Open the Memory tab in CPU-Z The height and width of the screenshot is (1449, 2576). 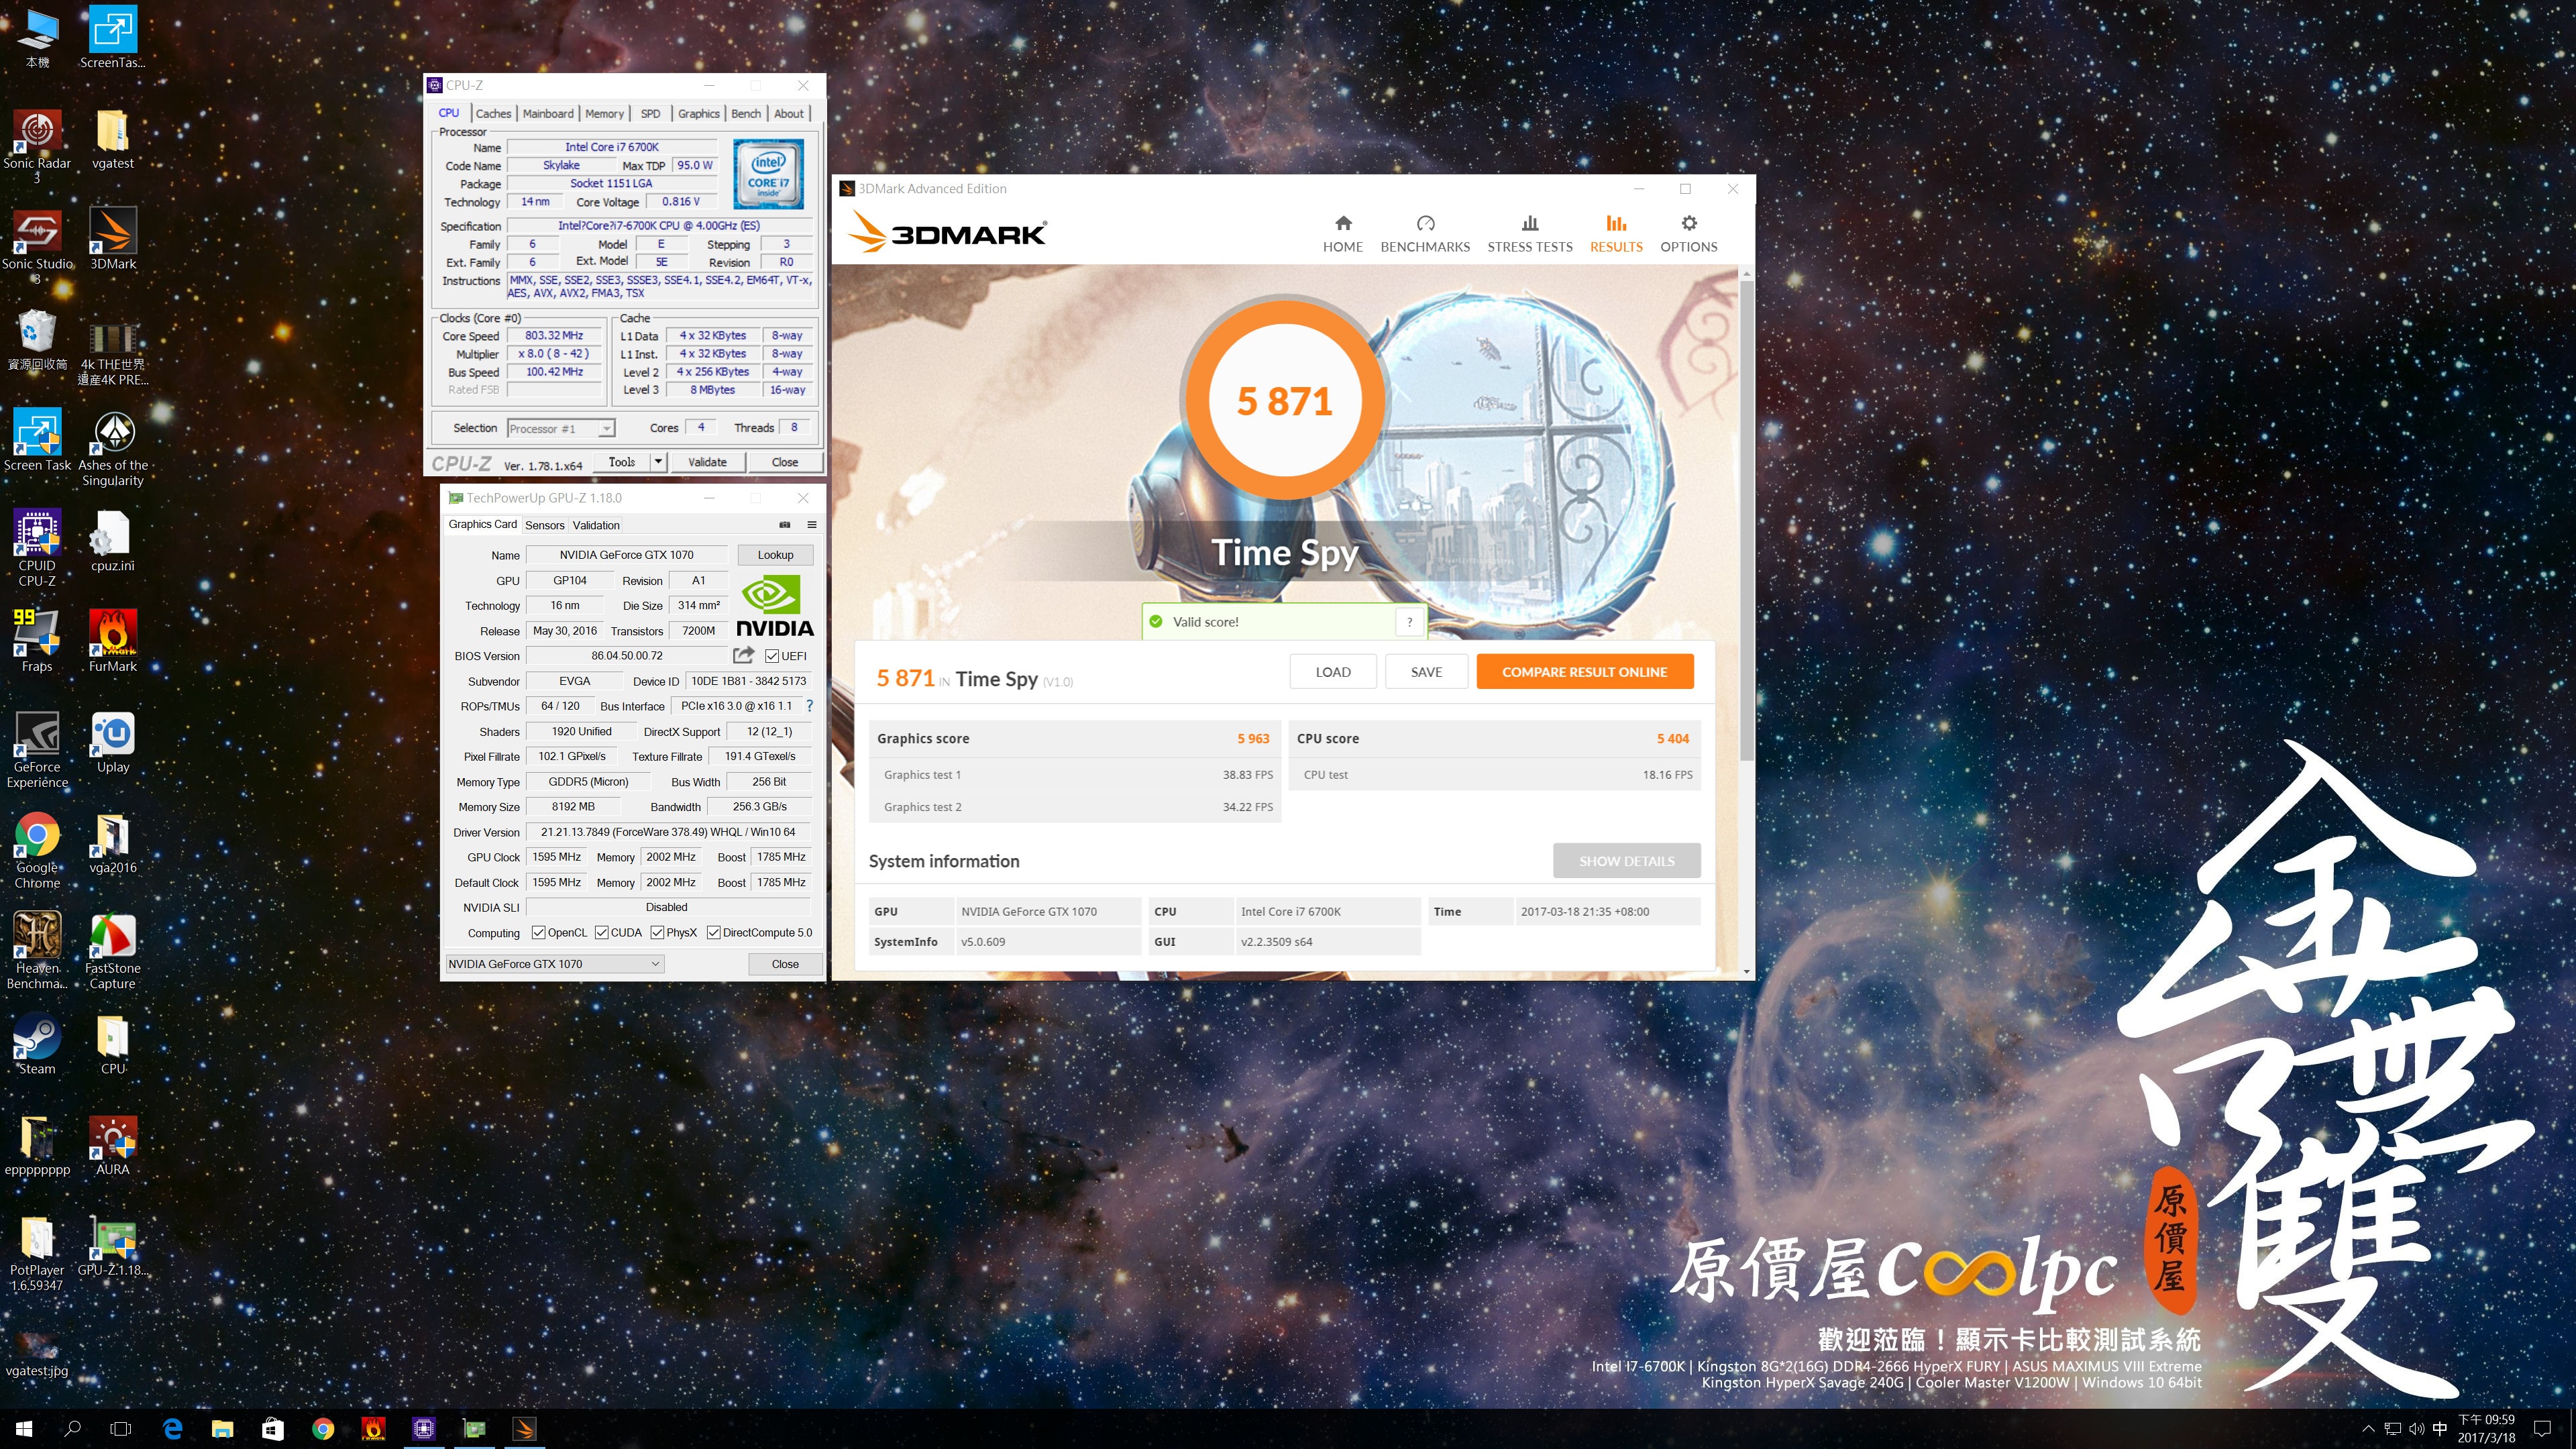tap(604, 113)
